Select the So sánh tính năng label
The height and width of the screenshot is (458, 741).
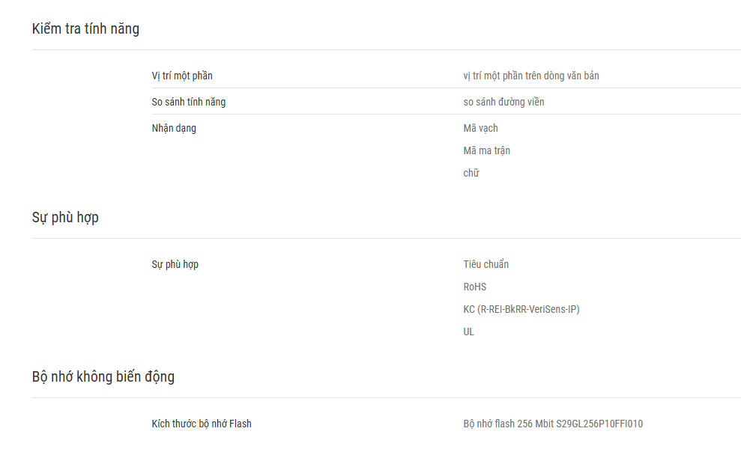click(x=189, y=102)
